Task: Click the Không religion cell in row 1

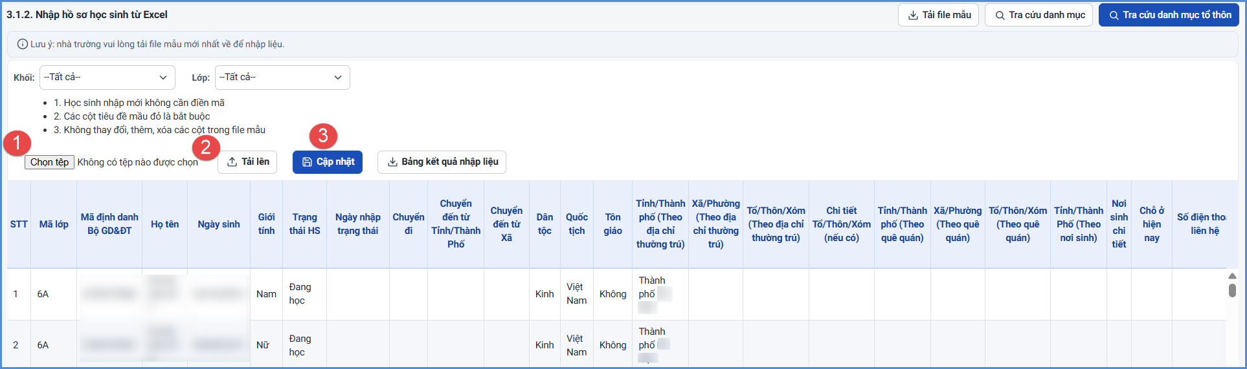Action: coord(612,294)
